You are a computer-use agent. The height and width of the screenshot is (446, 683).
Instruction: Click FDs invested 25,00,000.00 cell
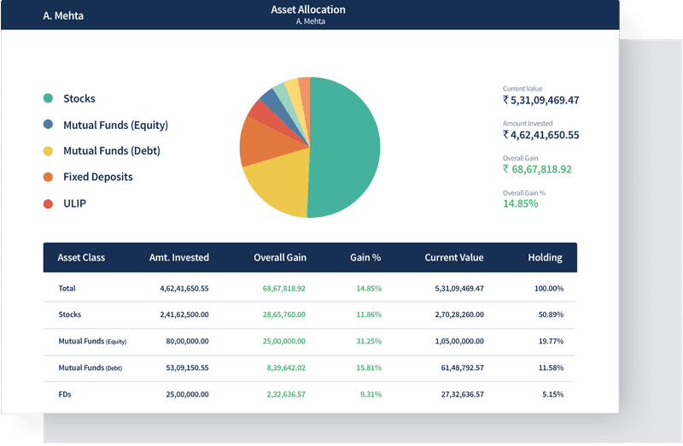pyautogui.click(x=187, y=394)
